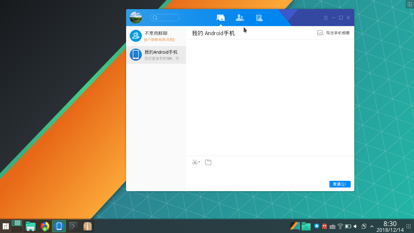The width and height of the screenshot is (414, 233).
Task: Switch to the Contacts icon in top navigation
Action: (x=240, y=18)
